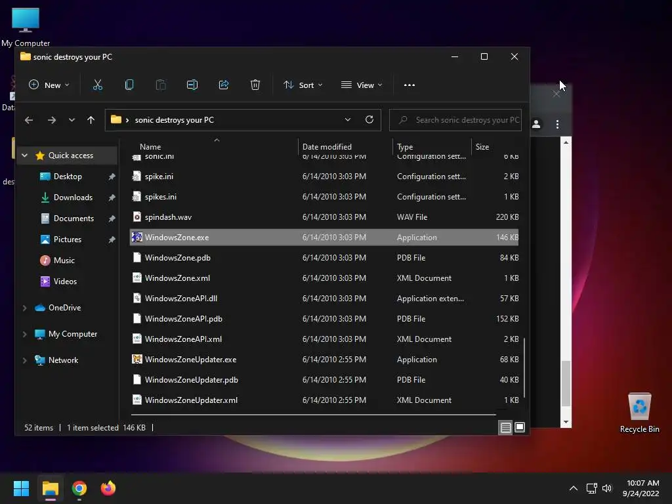The image size is (672, 504).
Task: Open the three-dot menu in background window
Action: tap(557, 124)
